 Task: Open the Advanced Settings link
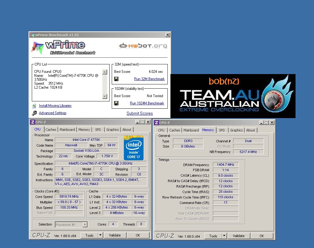tap(53, 113)
